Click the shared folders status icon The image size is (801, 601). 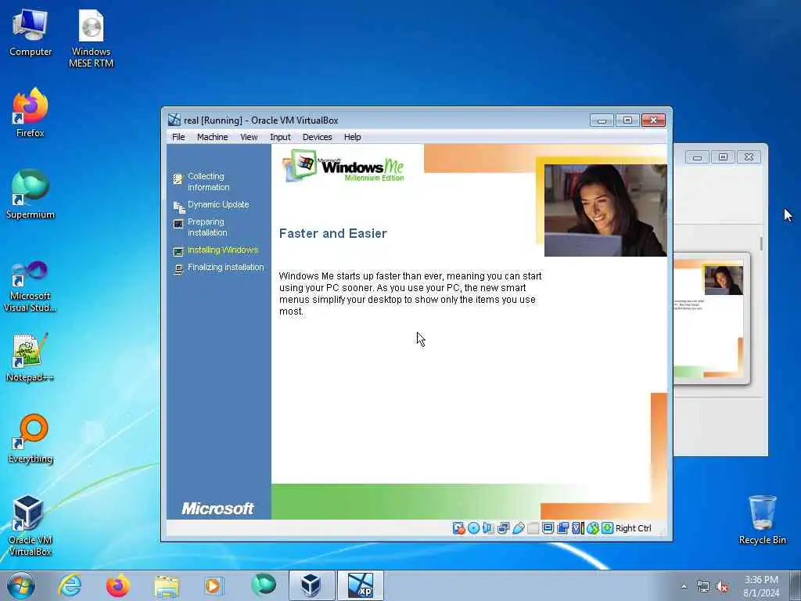tap(533, 528)
